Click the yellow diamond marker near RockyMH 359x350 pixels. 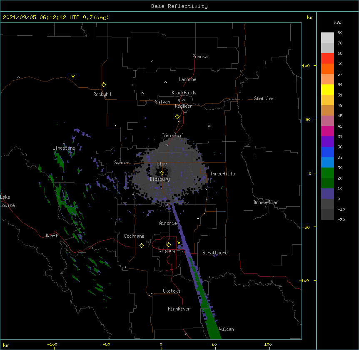pyautogui.click(x=104, y=85)
